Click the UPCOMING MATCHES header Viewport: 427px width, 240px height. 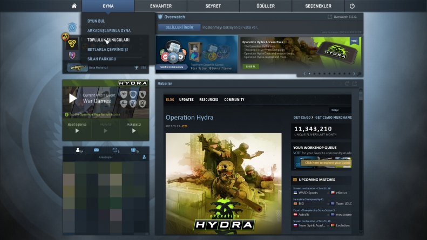[x=317, y=180]
